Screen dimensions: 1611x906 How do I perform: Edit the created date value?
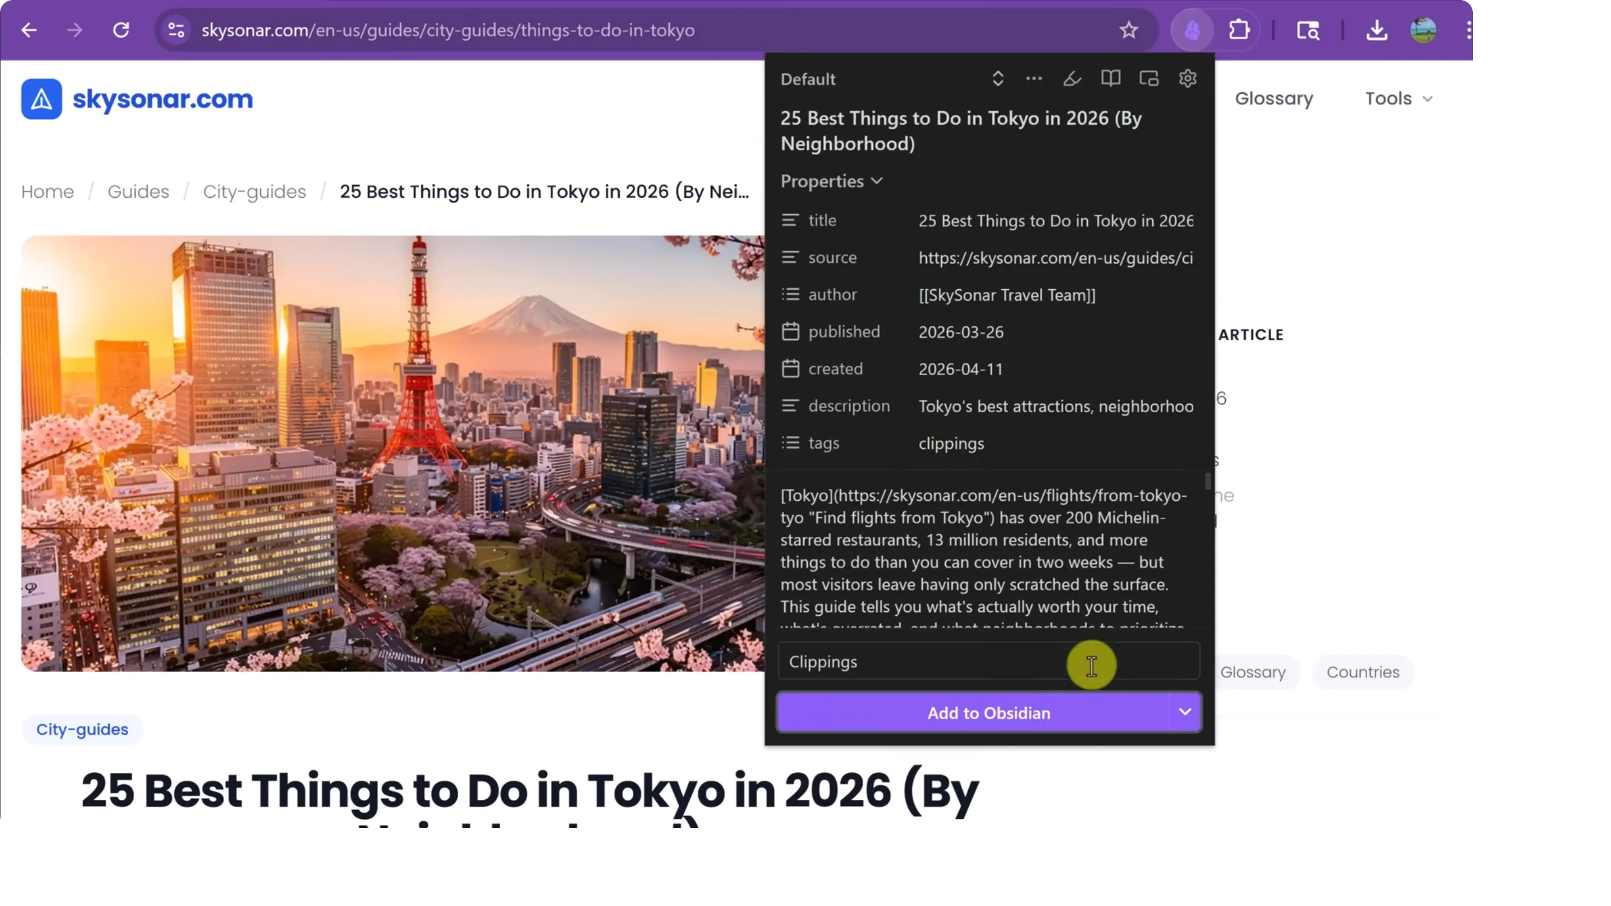[x=961, y=369]
